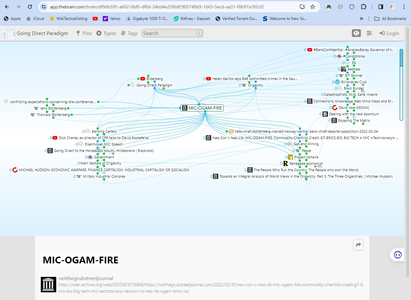The width and height of the screenshot is (411, 300).
Task: Open the browser extensions puzzle icon
Action: coord(363,6)
